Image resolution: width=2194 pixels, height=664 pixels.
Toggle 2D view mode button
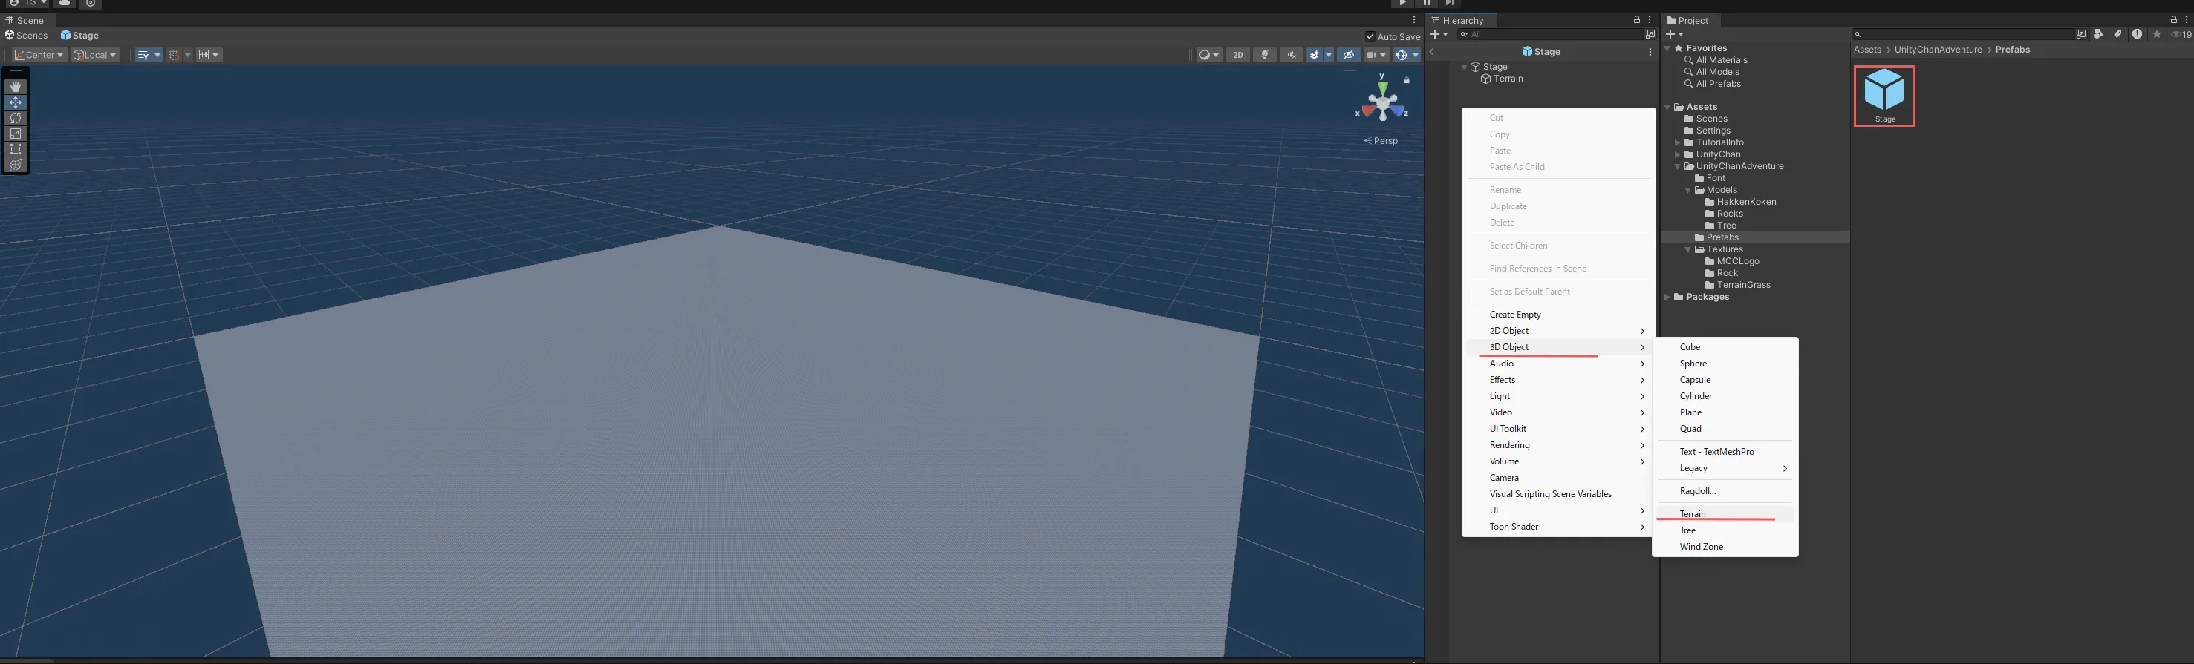[x=1237, y=56]
